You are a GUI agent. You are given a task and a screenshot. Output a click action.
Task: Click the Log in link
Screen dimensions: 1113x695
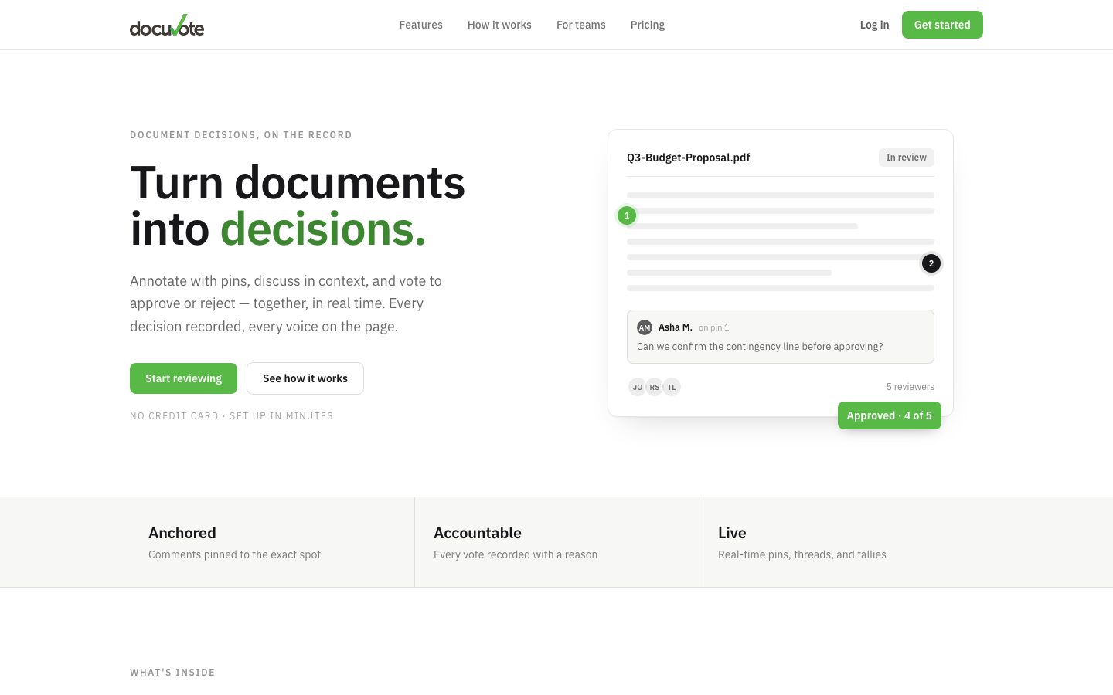(875, 25)
